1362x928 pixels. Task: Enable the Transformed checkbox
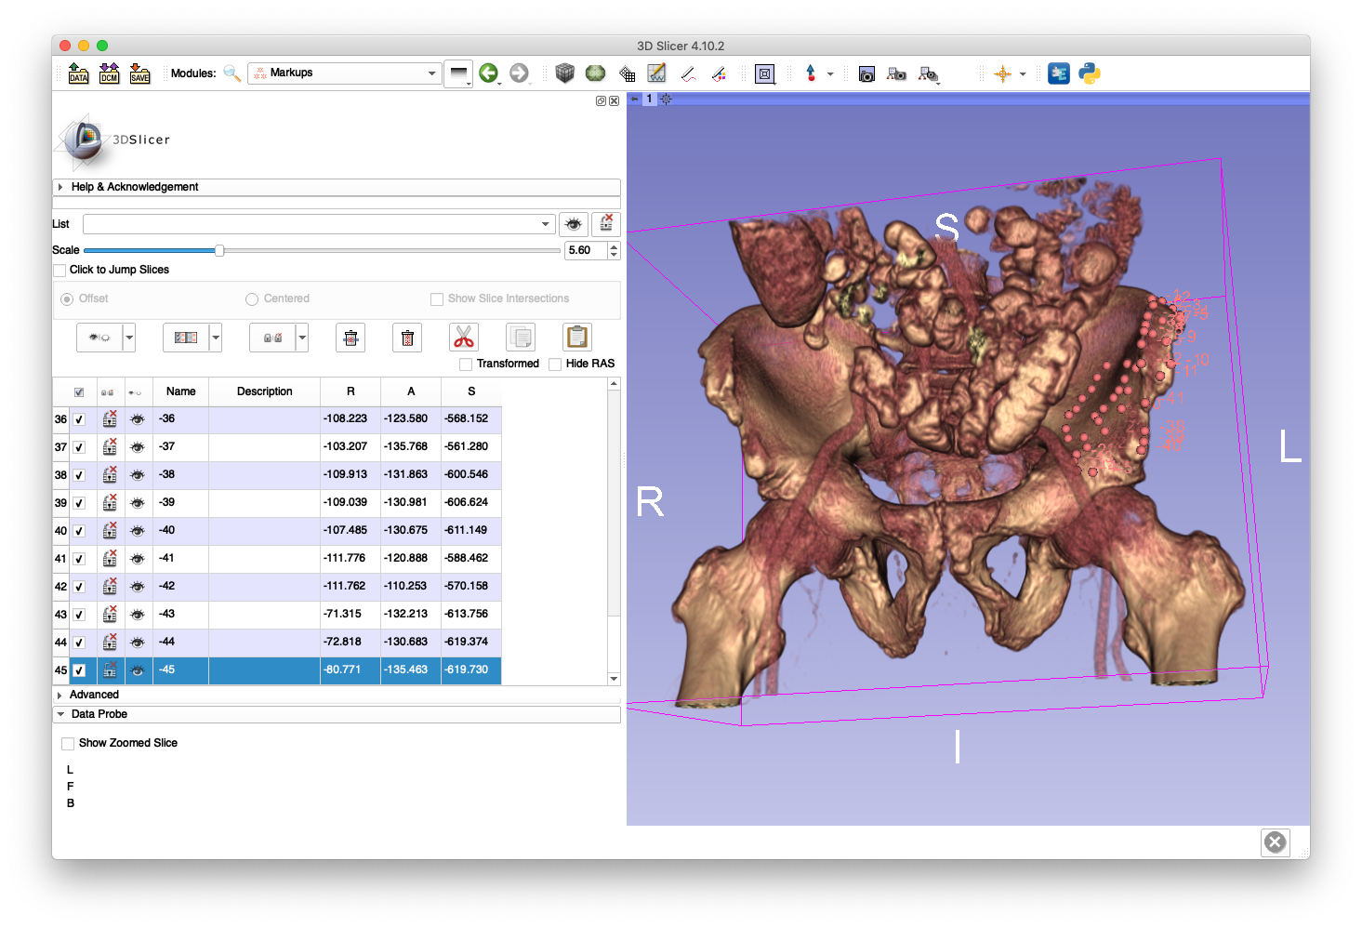(x=466, y=364)
